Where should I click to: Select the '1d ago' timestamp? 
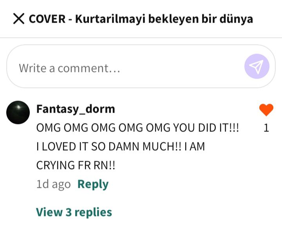pyautogui.click(x=53, y=184)
